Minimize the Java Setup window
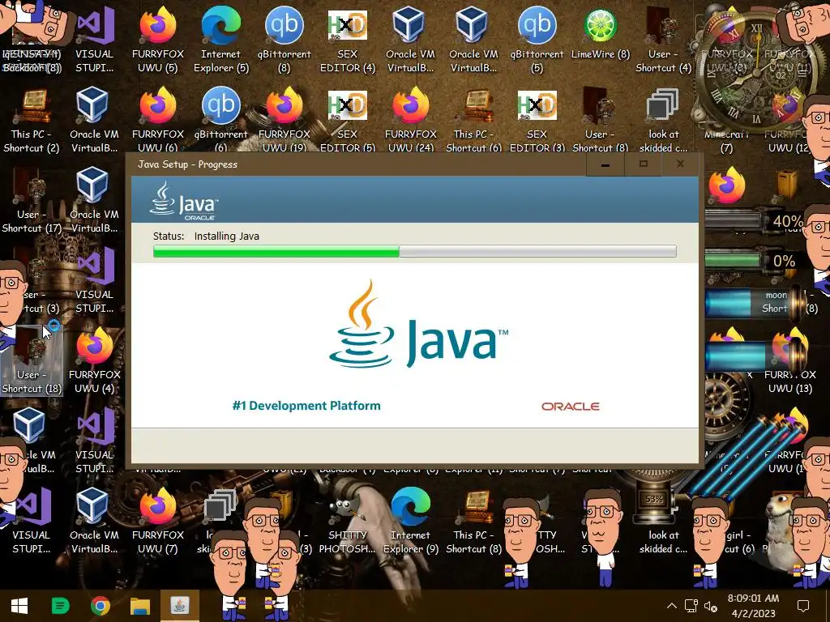Screen dimensions: 830x622 [605, 164]
